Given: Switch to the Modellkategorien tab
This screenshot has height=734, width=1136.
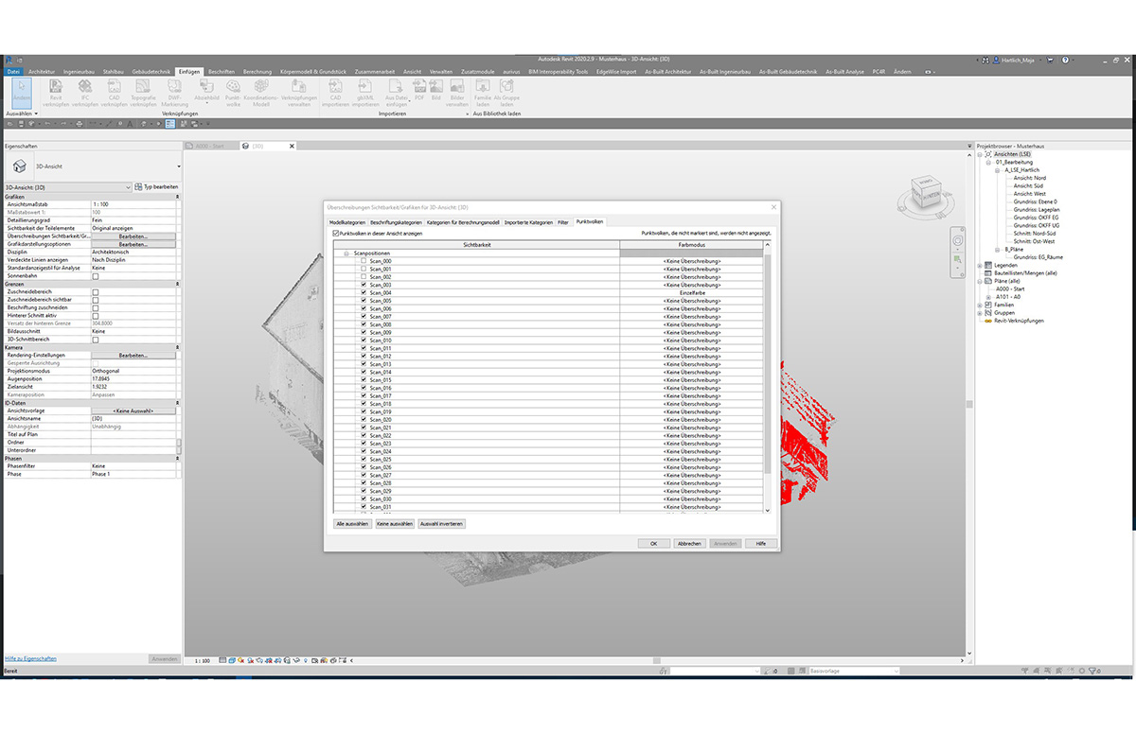Looking at the screenshot, I should 347,221.
